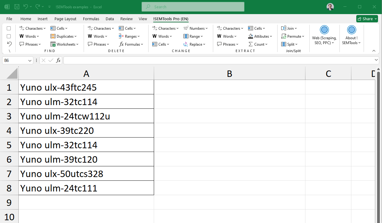Open the !SEMTools Pro (EN) tab

(171, 19)
